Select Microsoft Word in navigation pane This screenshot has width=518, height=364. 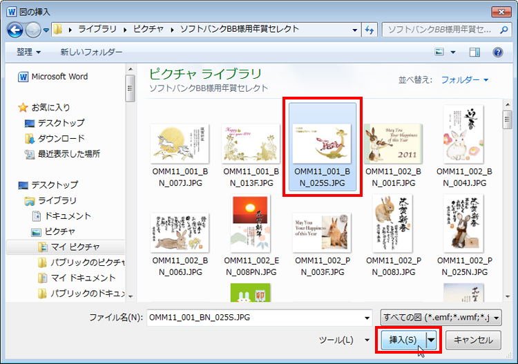[53, 77]
